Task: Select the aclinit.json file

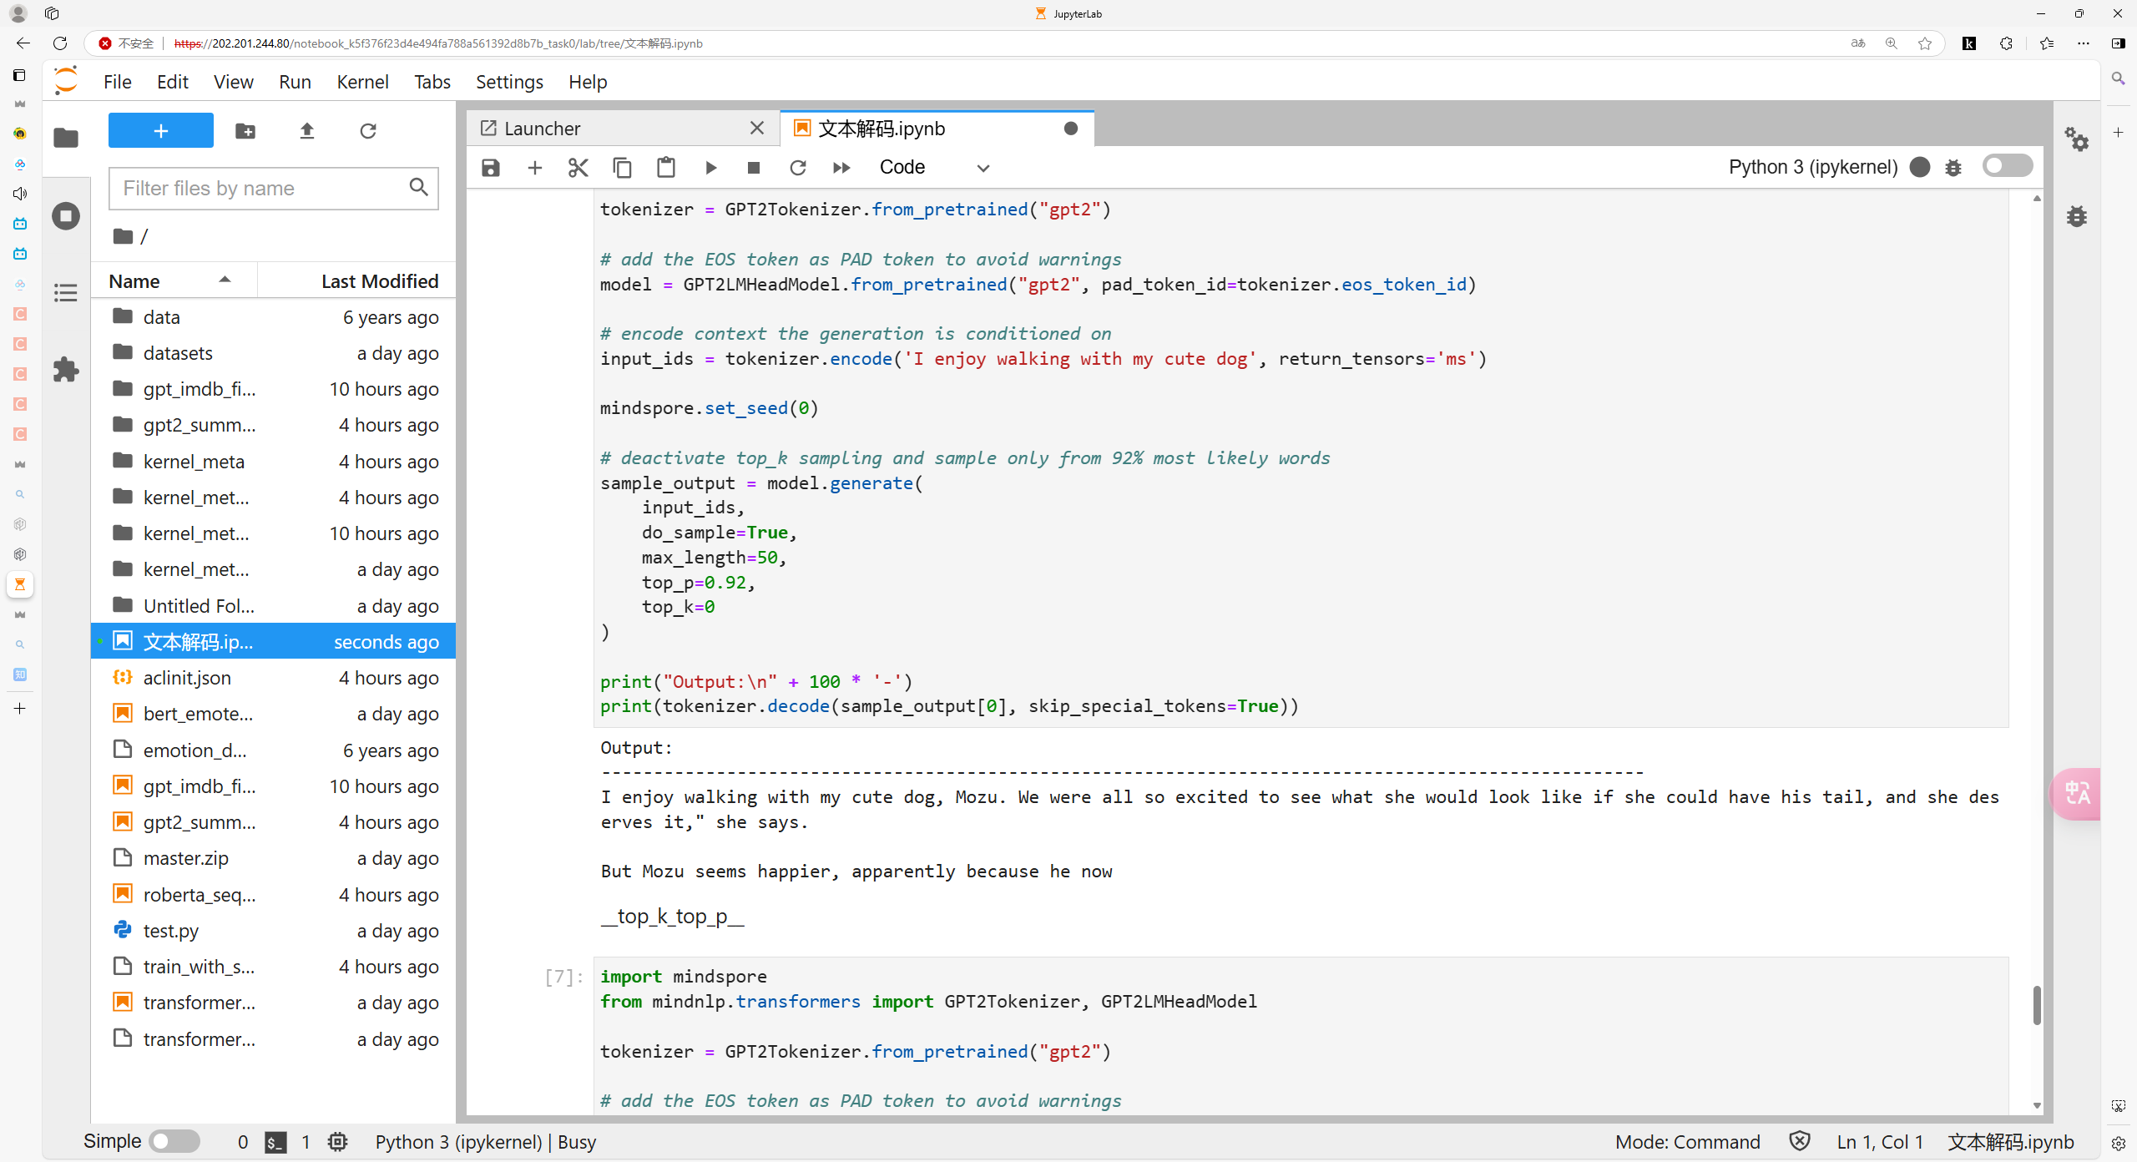Action: tap(274, 678)
